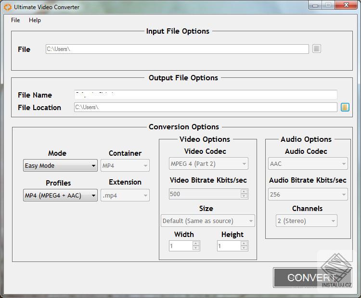
Task: Click the Height value field
Action: click(x=229, y=246)
